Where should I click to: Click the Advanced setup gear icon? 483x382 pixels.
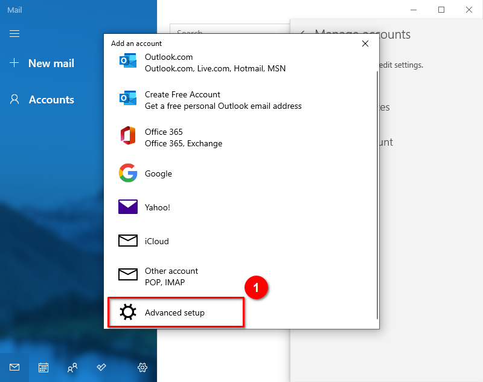pyautogui.click(x=128, y=312)
